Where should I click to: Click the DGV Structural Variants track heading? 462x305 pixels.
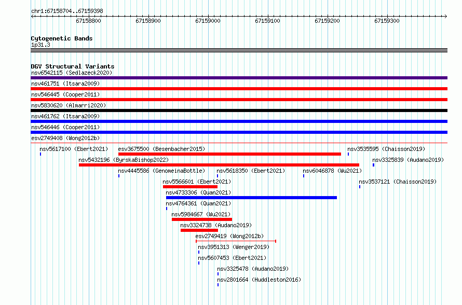click(x=73, y=66)
